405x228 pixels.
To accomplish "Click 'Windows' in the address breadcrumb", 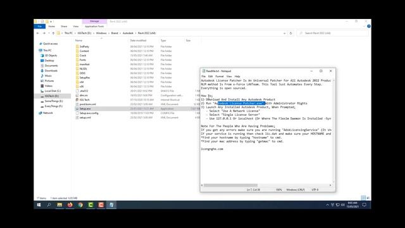I will (x=101, y=33).
